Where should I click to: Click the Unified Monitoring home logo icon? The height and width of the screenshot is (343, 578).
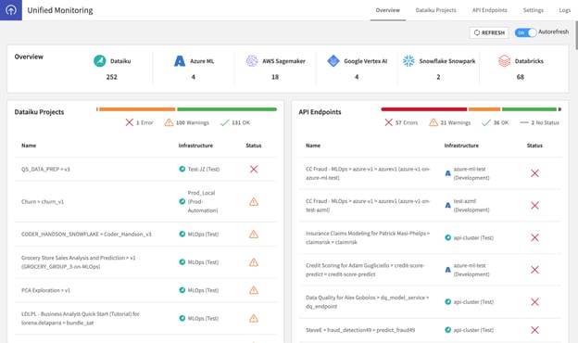click(x=11, y=10)
